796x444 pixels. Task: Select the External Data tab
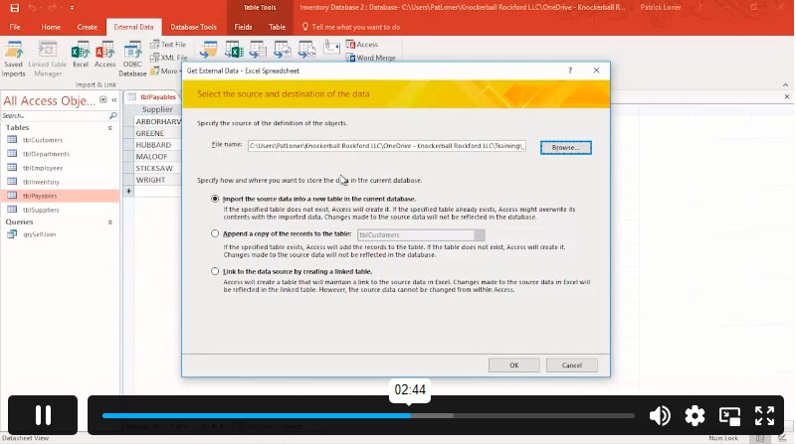pyautogui.click(x=133, y=27)
